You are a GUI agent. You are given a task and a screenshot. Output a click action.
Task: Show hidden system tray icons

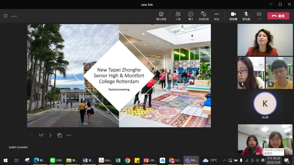pos(225,160)
